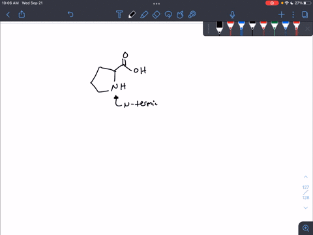The height and width of the screenshot is (235, 313).
Task: Select the Text tool
Action: click(x=119, y=14)
